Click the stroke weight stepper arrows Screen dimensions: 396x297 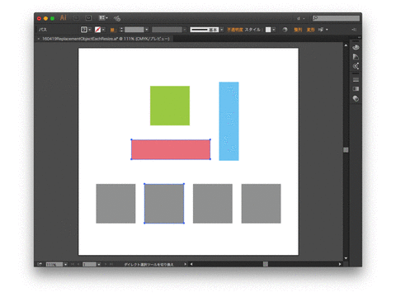coord(121,30)
